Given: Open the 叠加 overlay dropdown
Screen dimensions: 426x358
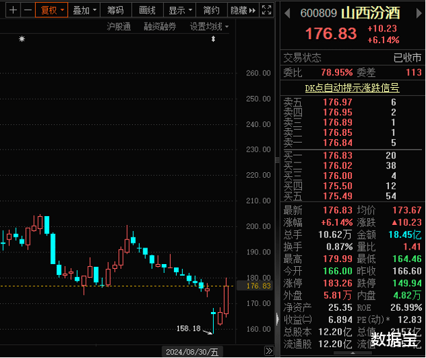Looking at the screenshot, I should point(84,10).
